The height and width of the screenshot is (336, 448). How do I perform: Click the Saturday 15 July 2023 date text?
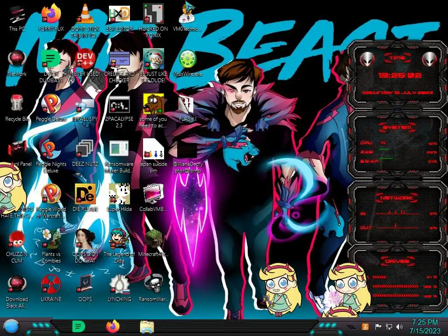397,93
